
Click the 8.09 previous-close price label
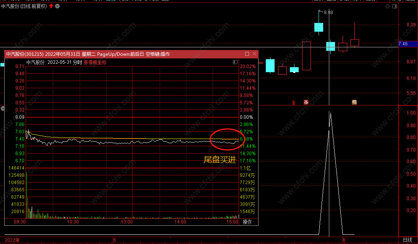coord(20,117)
